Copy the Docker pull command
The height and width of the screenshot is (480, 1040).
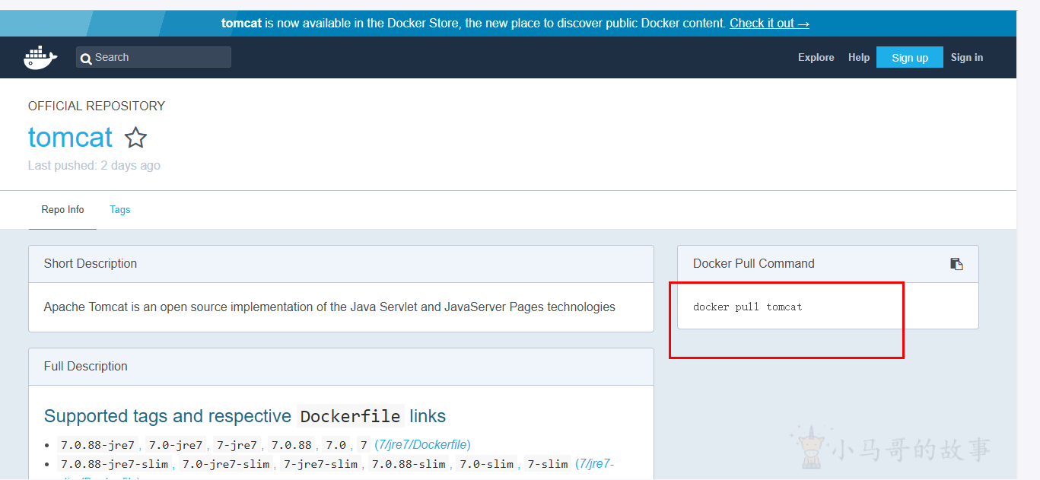pos(956,264)
